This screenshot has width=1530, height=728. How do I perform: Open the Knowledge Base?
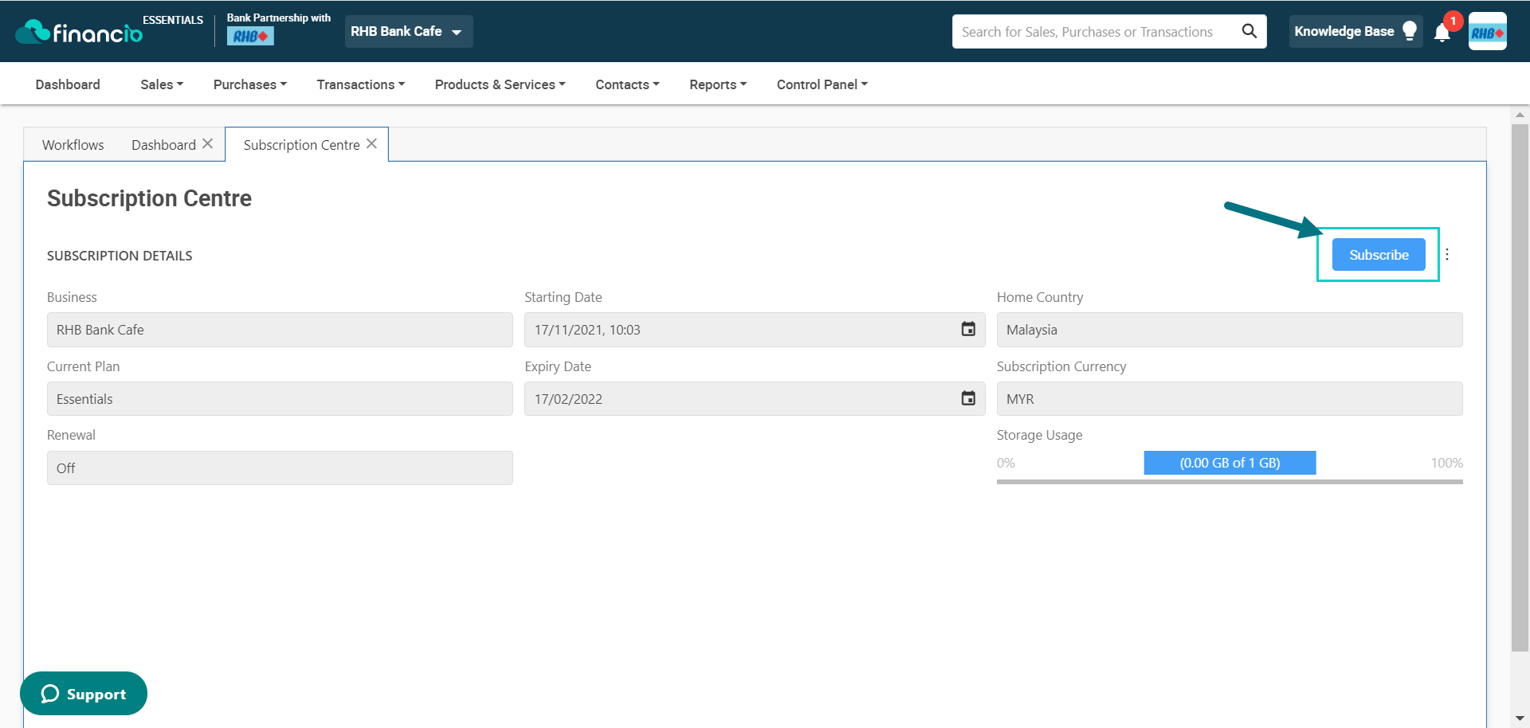click(1355, 31)
